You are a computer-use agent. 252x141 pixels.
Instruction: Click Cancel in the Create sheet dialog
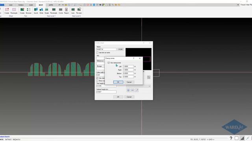(129, 97)
